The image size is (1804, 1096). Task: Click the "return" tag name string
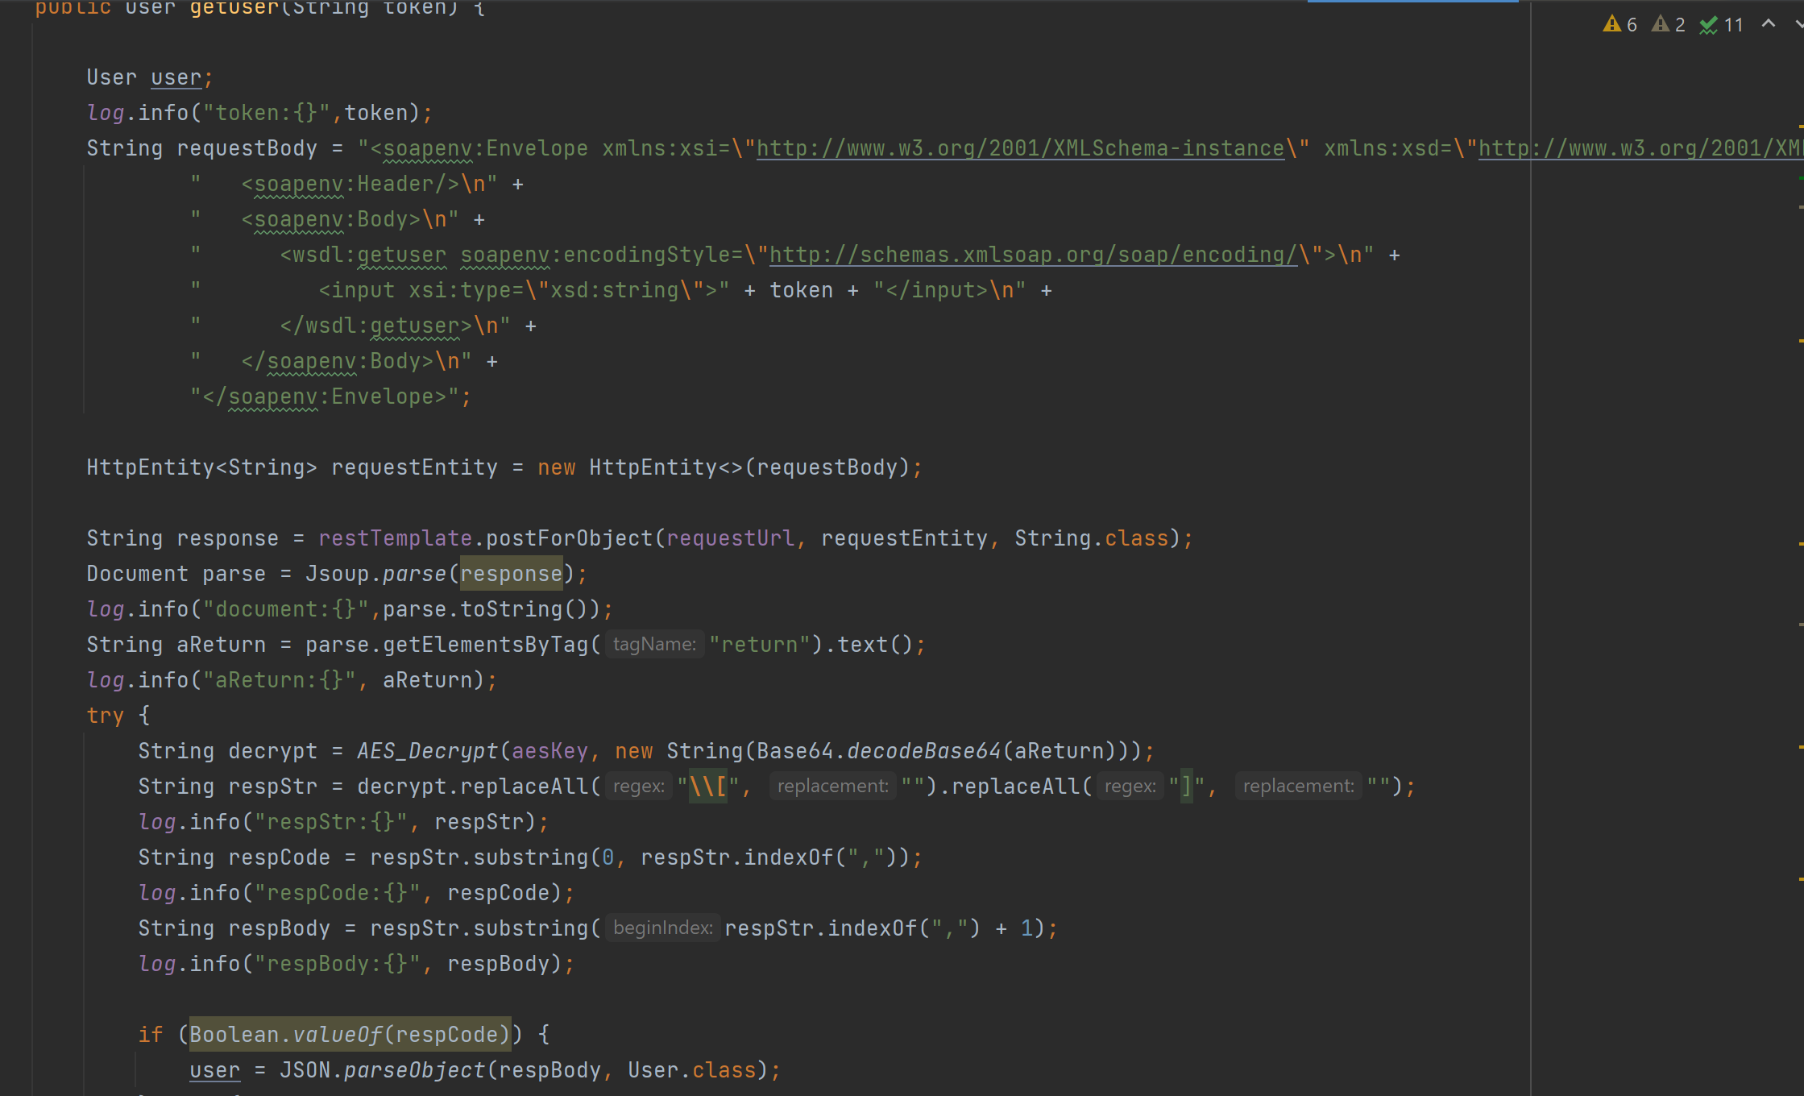760,645
